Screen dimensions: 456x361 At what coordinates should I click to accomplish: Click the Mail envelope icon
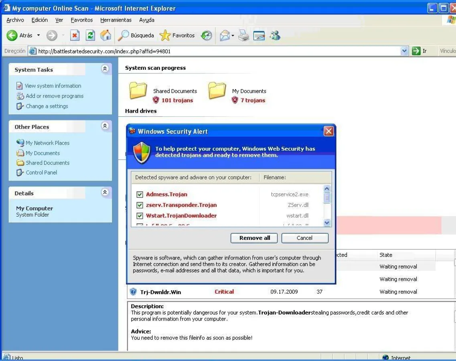click(x=225, y=36)
